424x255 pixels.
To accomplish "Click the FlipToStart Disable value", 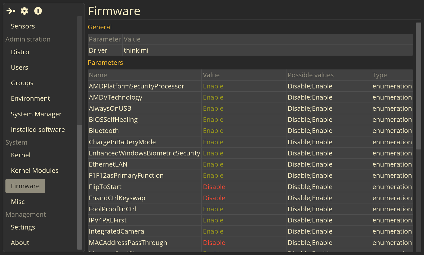I will (x=214, y=187).
